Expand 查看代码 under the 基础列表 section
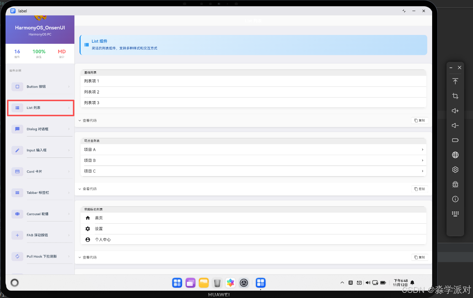Viewport: 473px width, 298px height. 88,120
